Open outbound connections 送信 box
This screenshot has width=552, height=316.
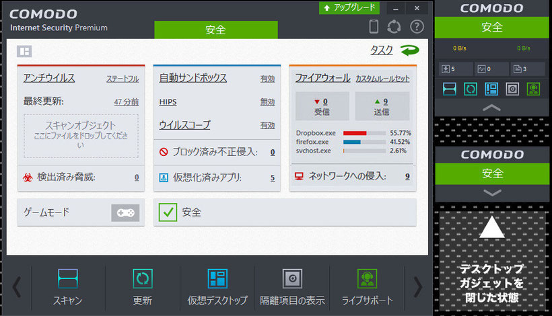382,106
